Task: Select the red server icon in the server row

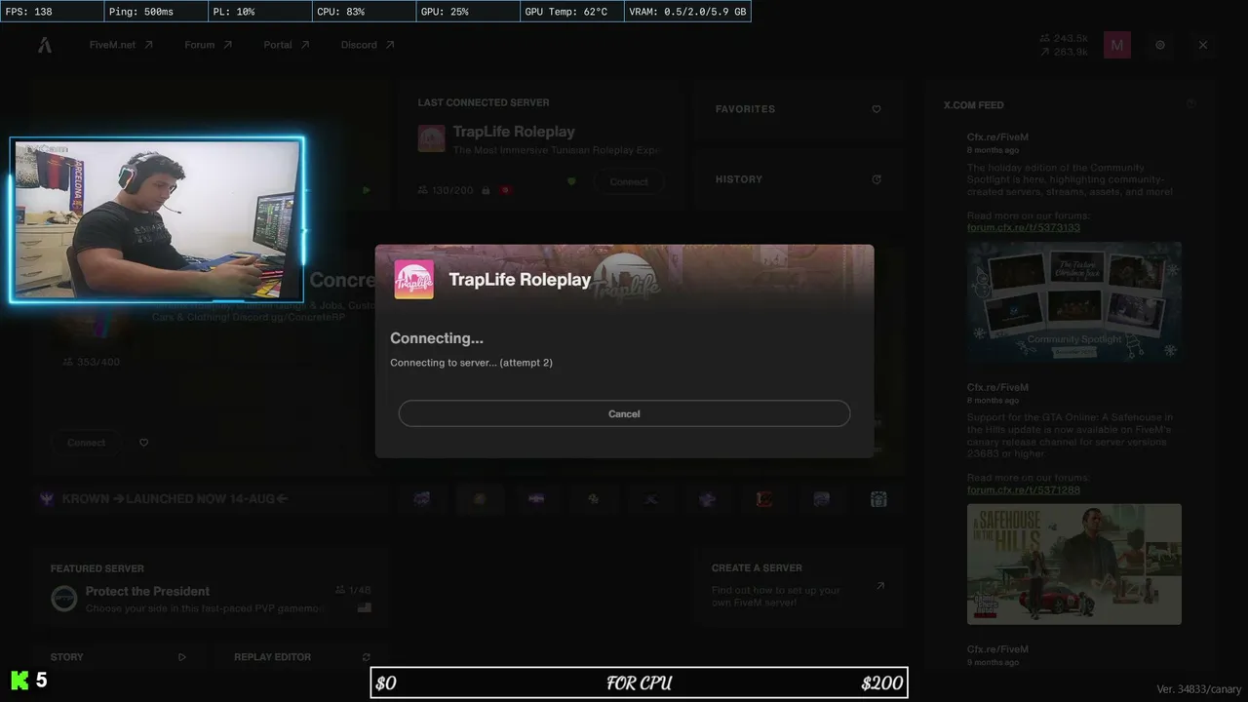Action: click(764, 499)
